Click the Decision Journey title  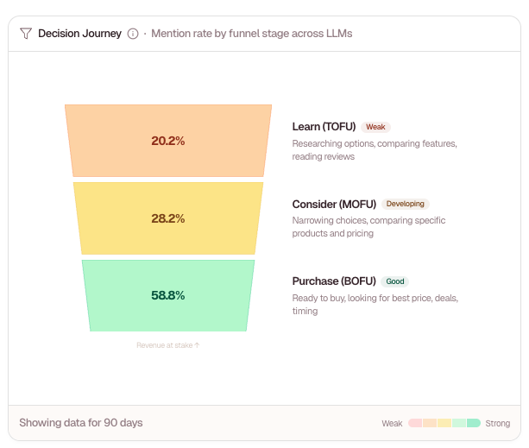tap(79, 34)
